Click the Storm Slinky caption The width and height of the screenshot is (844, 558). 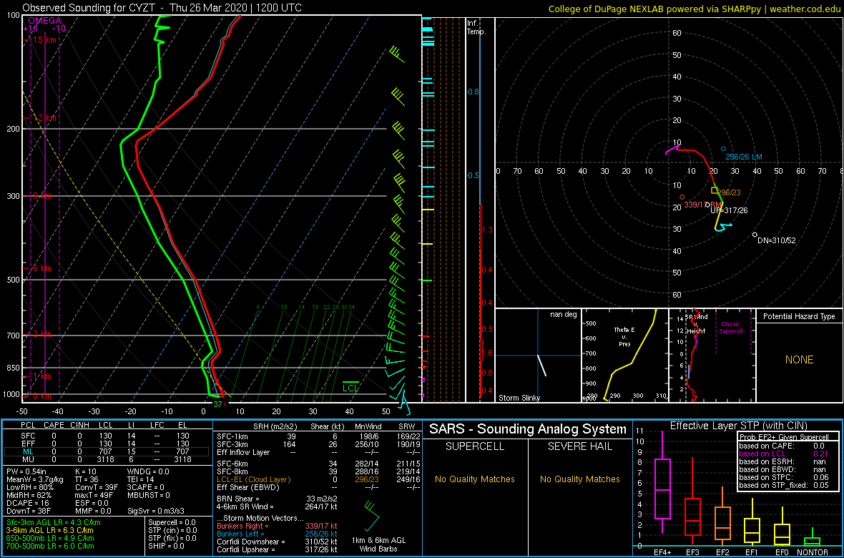coord(519,398)
